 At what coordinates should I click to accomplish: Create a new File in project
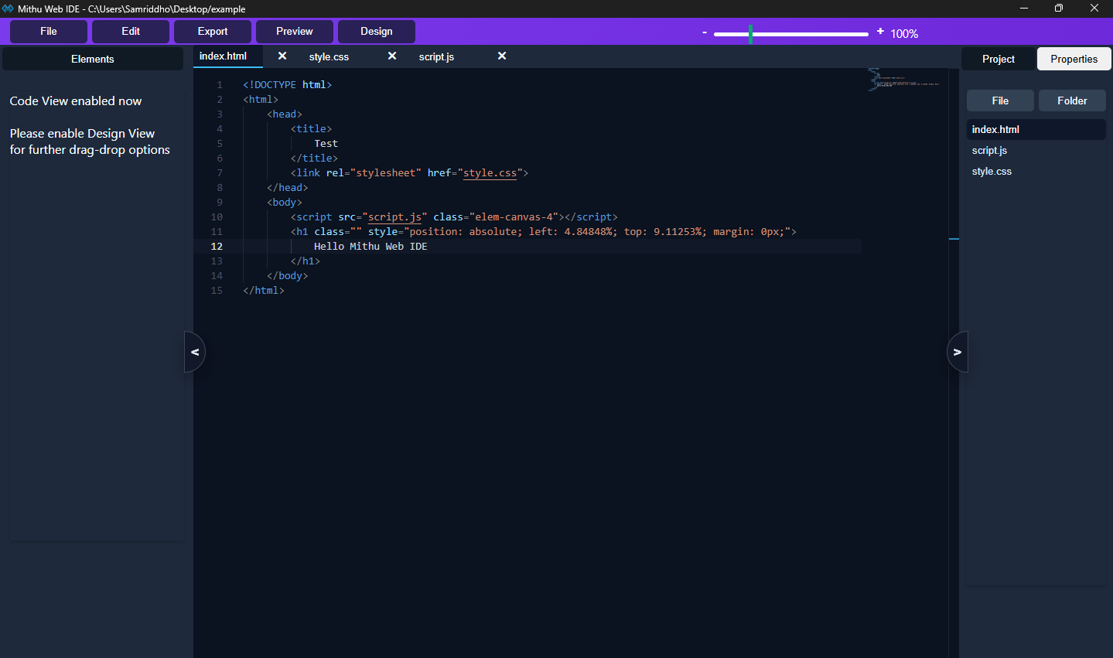tap(1000, 101)
